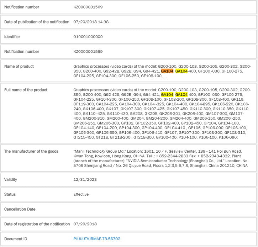
Task: Click the topmost "Notification number" label
Action: pyautogui.click(x=22, y=7)
